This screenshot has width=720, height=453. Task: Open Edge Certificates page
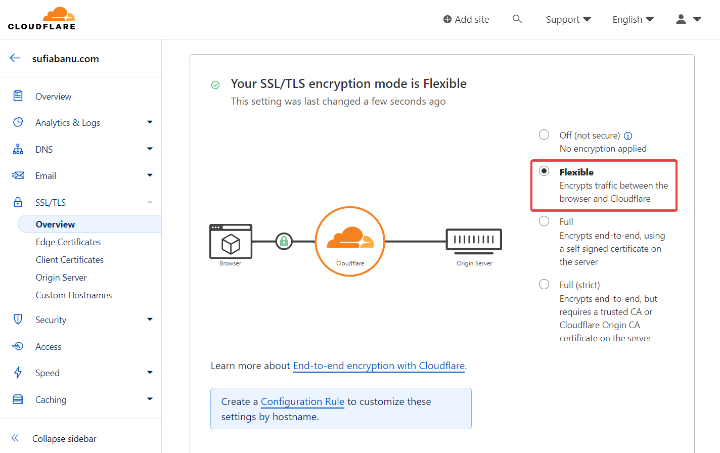(x=68, y=242)
